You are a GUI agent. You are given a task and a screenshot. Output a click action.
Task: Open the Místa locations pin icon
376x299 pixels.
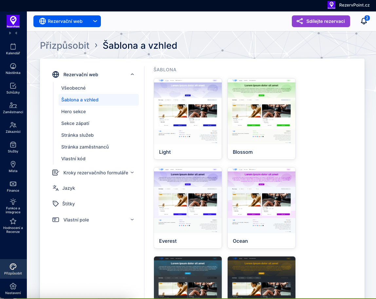[13, 164]
